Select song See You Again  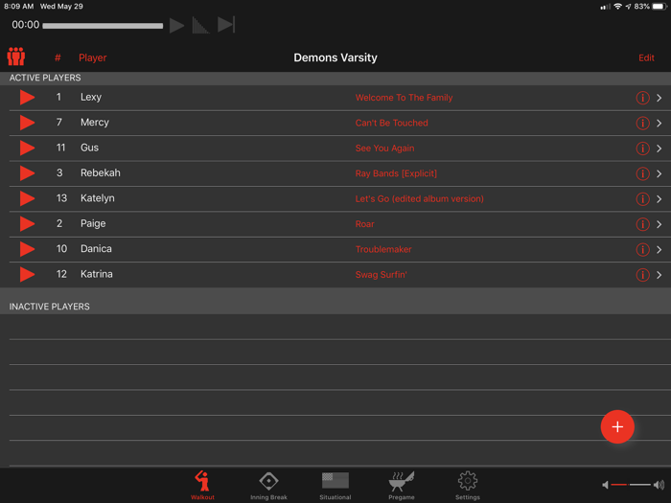click(x=384, y=148)
